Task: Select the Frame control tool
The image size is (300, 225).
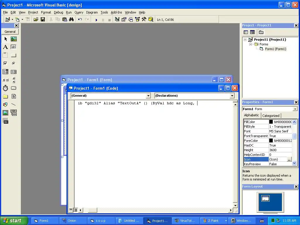Action: (x=5, y=55)
